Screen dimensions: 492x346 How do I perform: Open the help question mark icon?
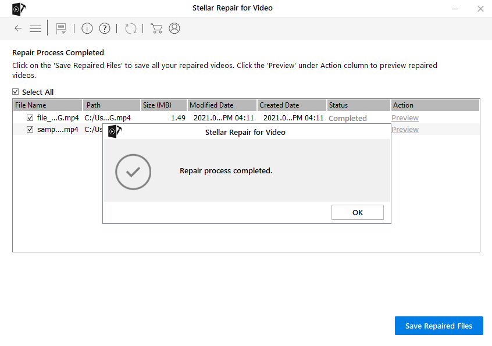(105, 28)
